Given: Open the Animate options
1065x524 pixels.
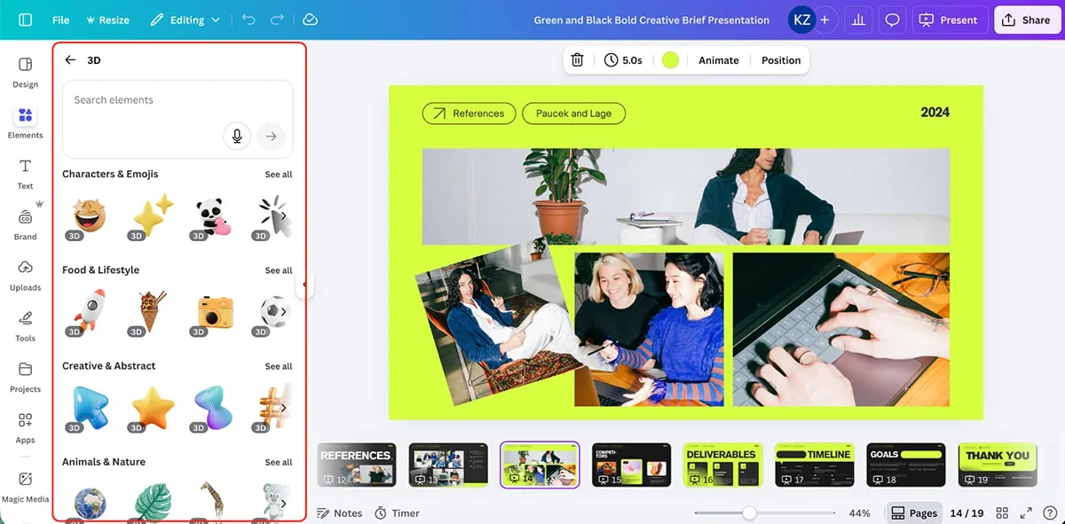Looking at the screenshot, I should pos(719,60).
